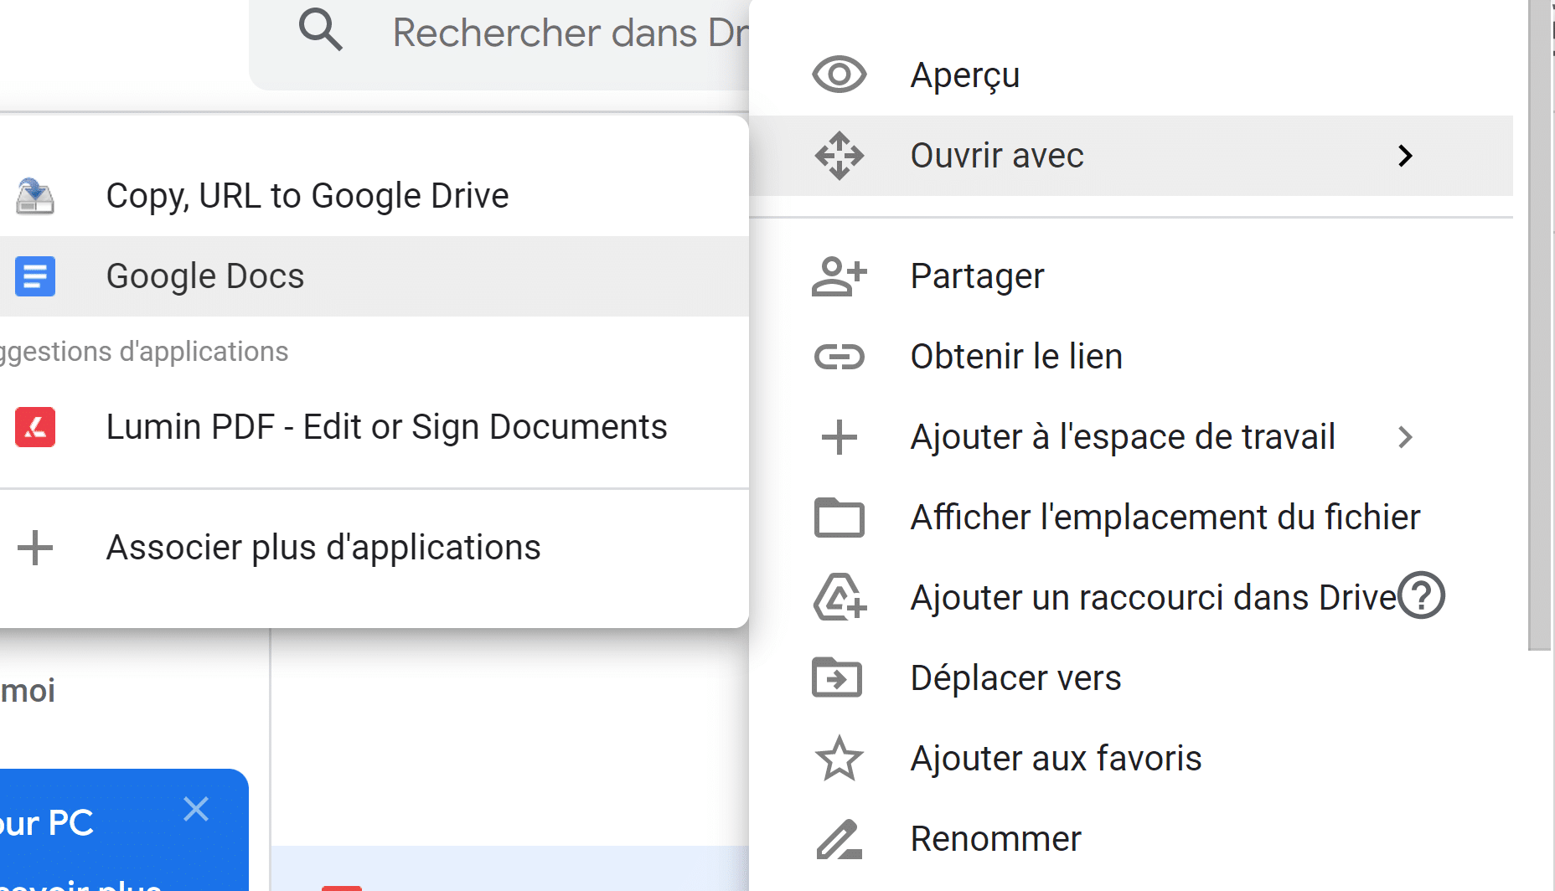Click the plus icon for Associer plus d'applications

(x=35, y=548)
